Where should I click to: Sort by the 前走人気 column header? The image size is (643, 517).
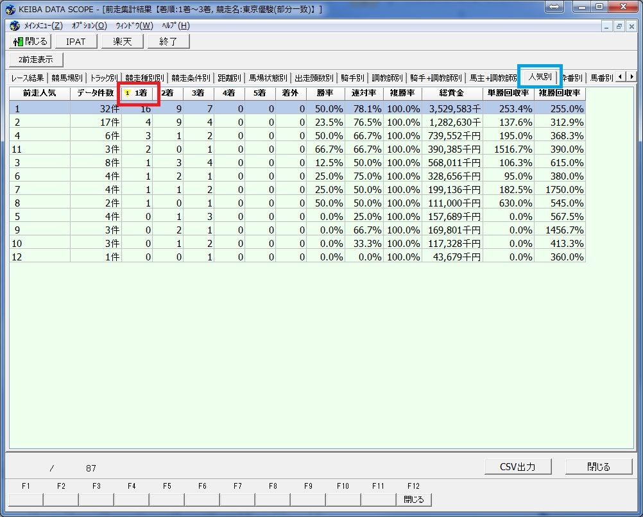coord(39,93)
